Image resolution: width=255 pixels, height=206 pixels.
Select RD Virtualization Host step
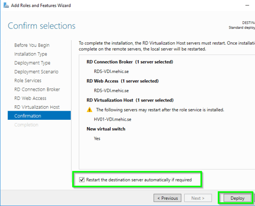37,107
